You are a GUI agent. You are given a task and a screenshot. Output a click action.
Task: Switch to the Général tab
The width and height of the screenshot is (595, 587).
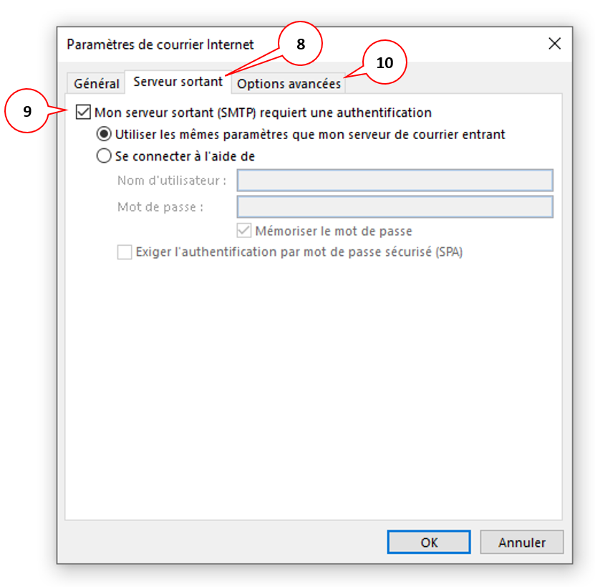point(96,83)
